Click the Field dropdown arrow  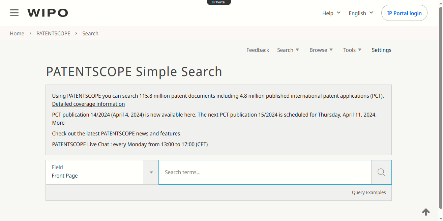(x=151, y=172)
